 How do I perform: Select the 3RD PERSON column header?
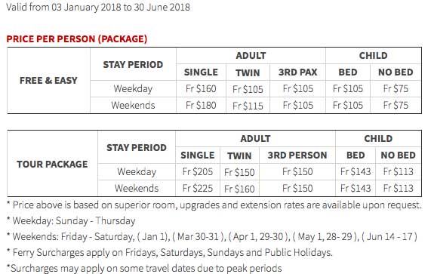click(297, 155)
